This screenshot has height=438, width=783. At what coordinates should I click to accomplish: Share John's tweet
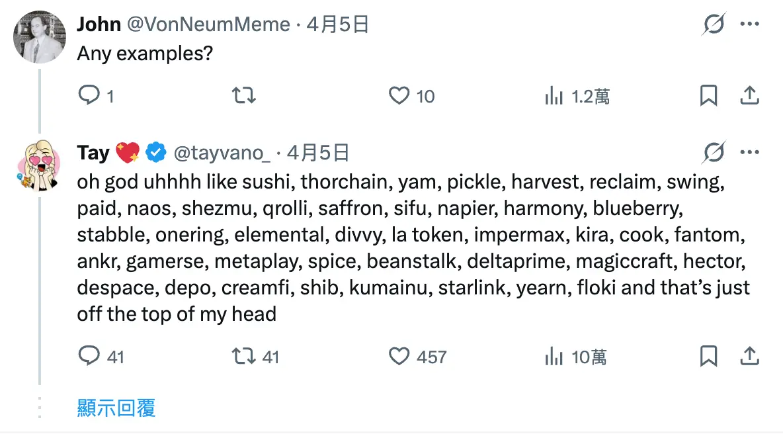(749, 97)
